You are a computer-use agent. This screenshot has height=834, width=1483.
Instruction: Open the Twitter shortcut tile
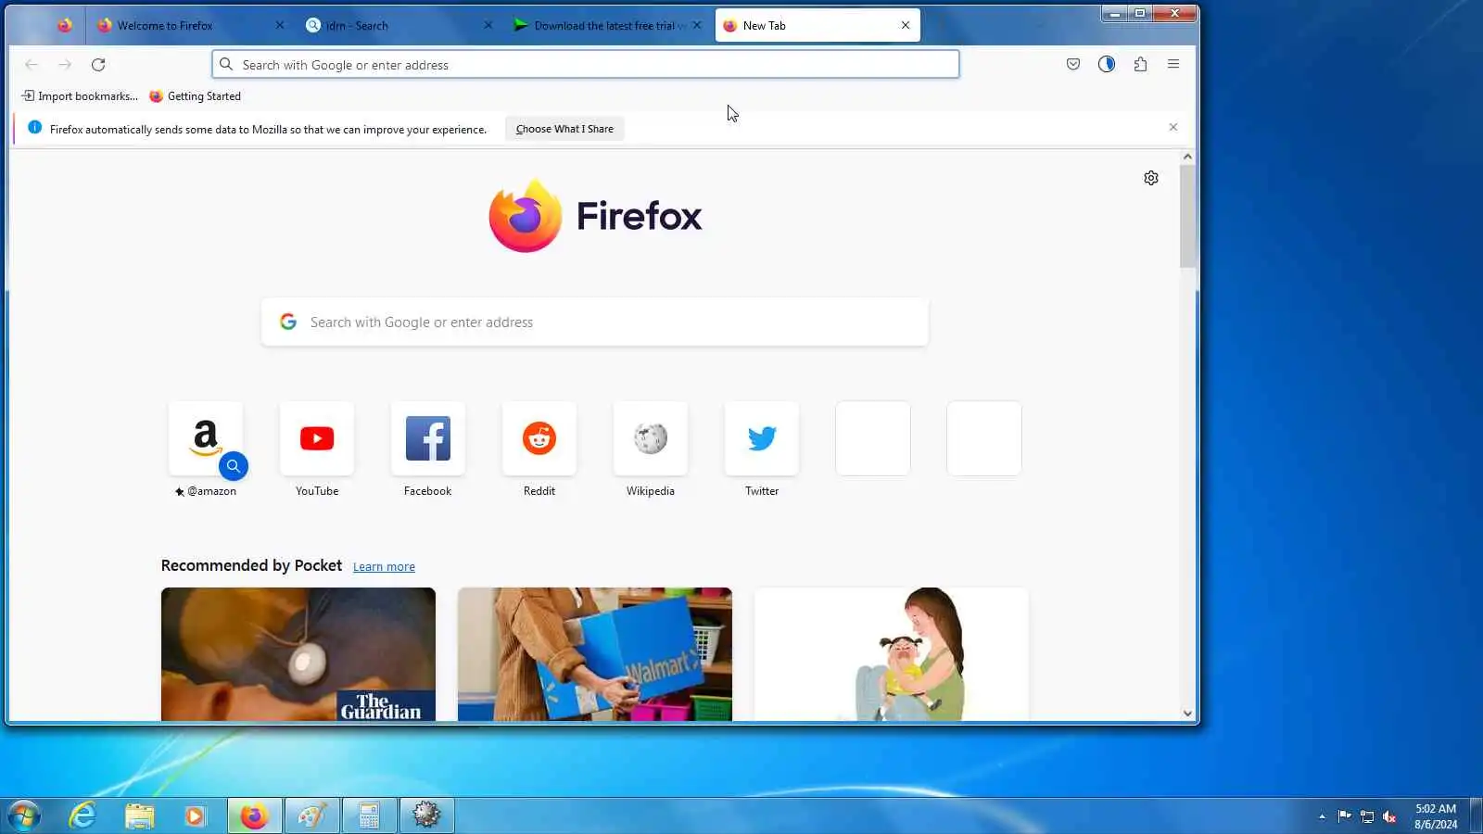point(762,438)
